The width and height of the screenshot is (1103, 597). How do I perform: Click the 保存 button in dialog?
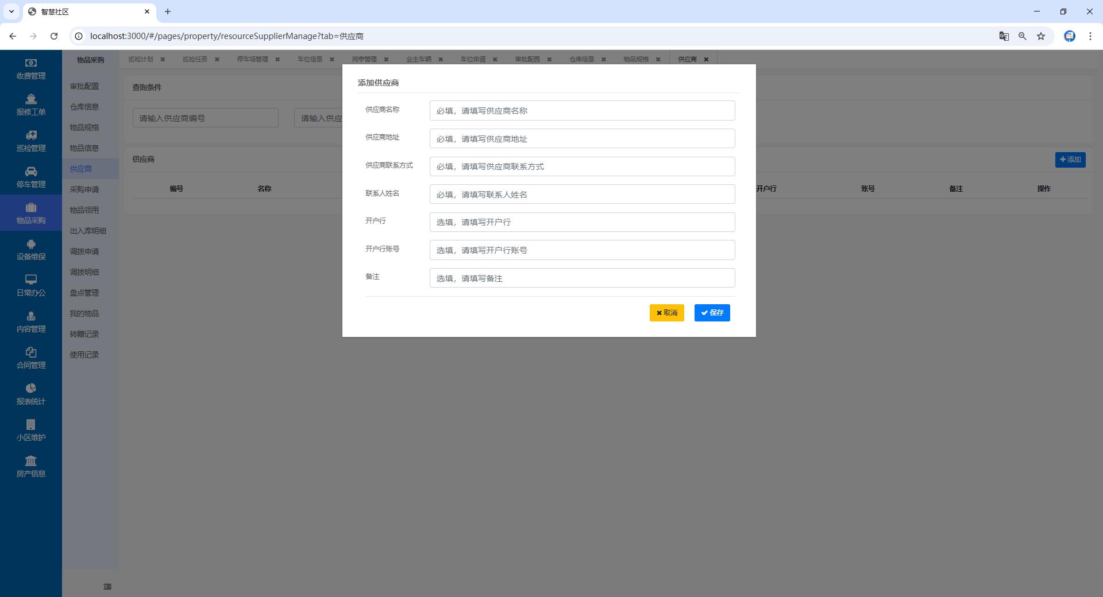point(712,313)
